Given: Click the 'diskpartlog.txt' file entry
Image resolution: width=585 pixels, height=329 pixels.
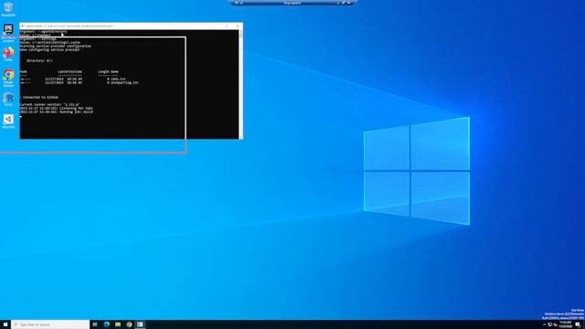Looking at the screenshot, I should pos(124,82).
